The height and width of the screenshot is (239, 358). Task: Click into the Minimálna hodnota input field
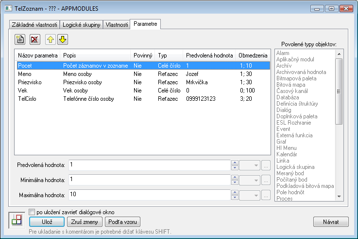pos(148,180)
